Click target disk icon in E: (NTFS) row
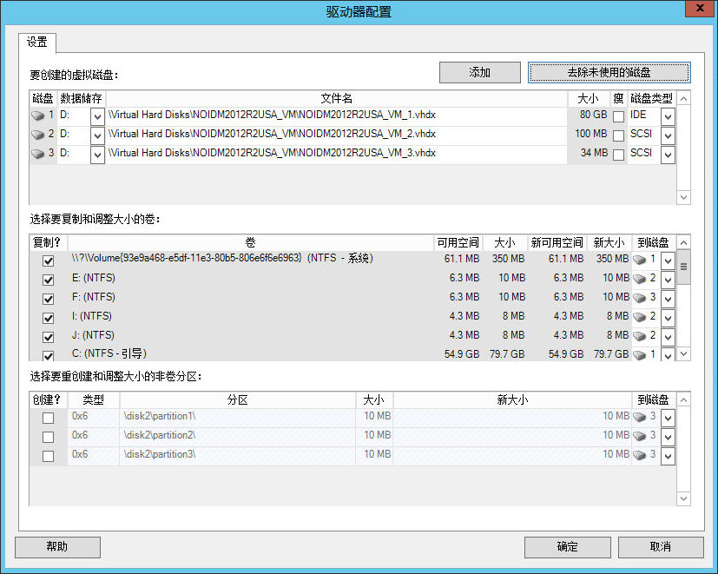 point(641,279)
